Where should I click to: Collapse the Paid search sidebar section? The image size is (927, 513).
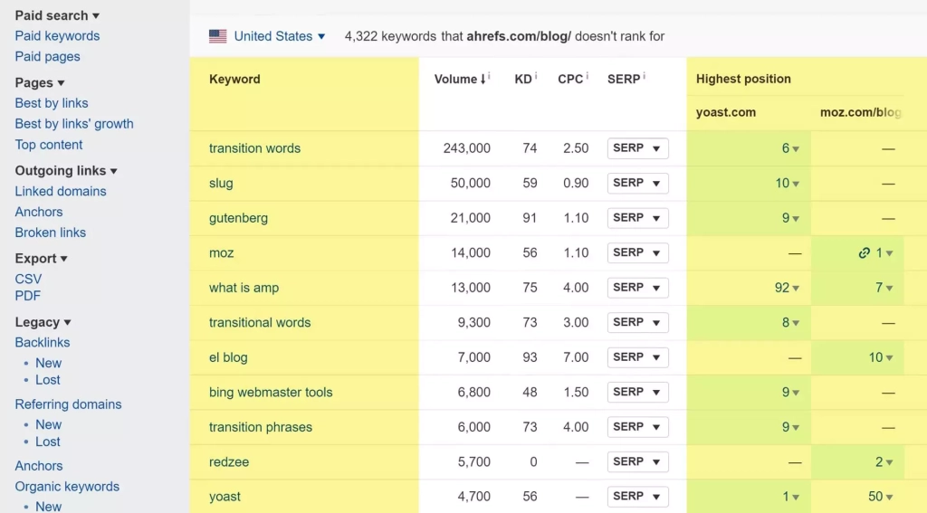click(57, 15)
